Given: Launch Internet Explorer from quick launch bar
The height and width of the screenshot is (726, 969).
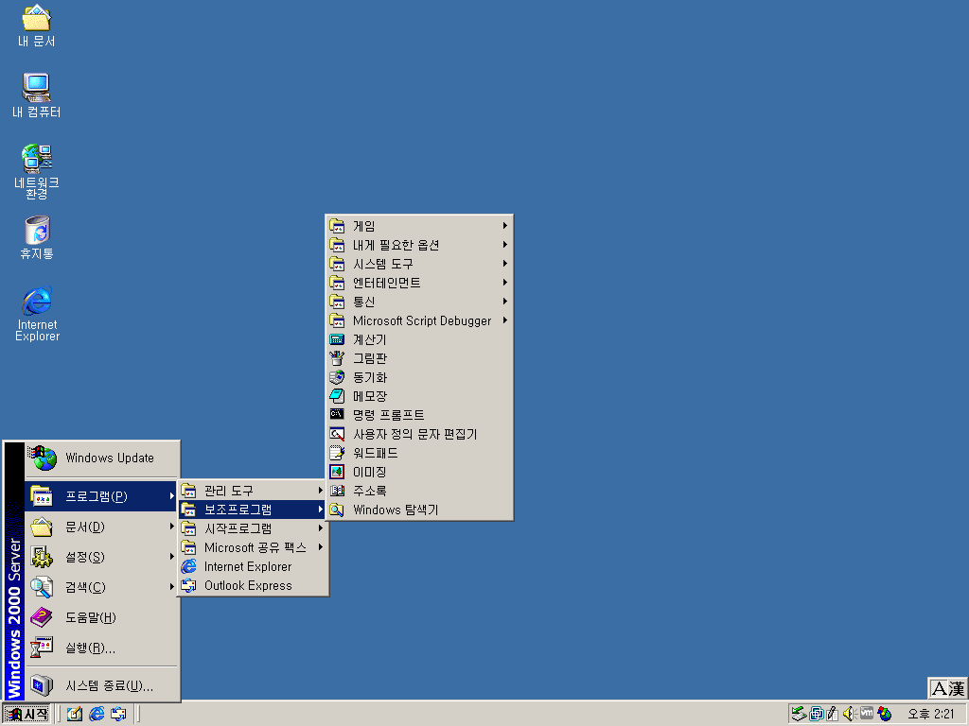Looking at the screenshot, I should (97, 714).
